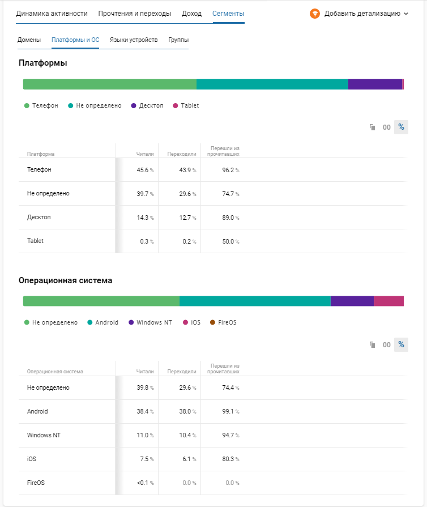Click the purple Windows NT legend dot
Viewport: 427px width, 507px height.
pyautogui.click(x=131, y=322)
